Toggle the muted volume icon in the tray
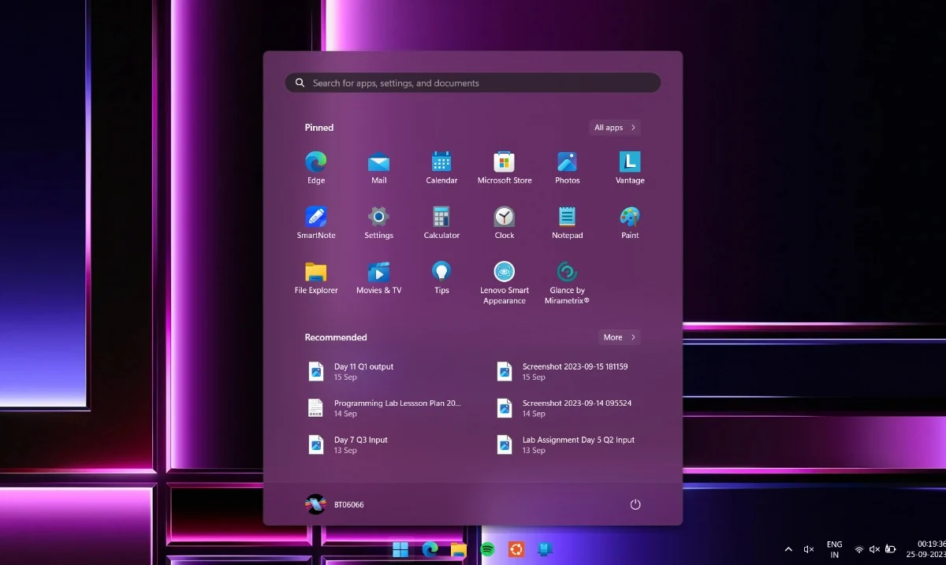The image size is (946, 565). (x=873, y=549)
